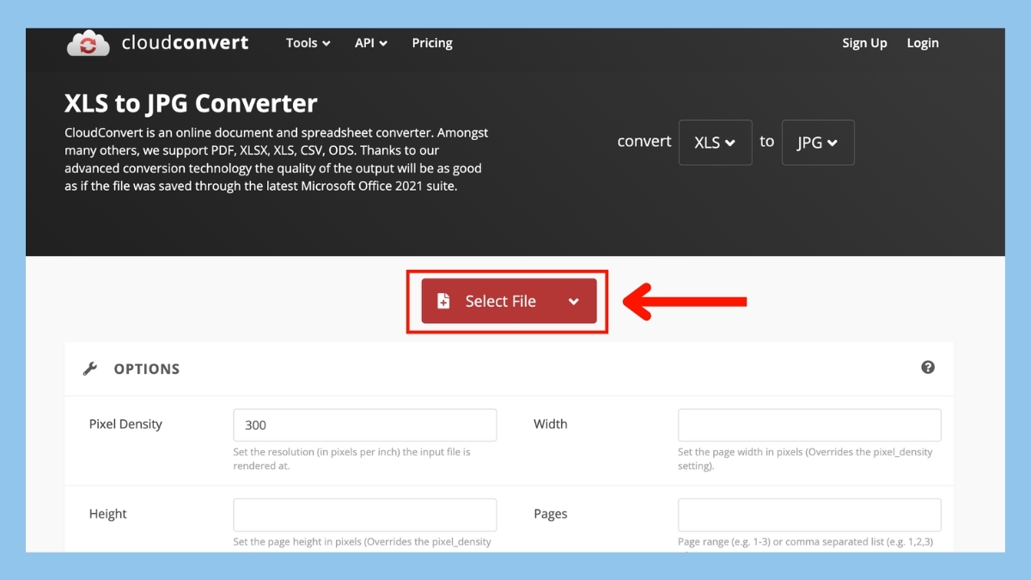
Task: Click the Login link
Action: [x=923, y=43]
